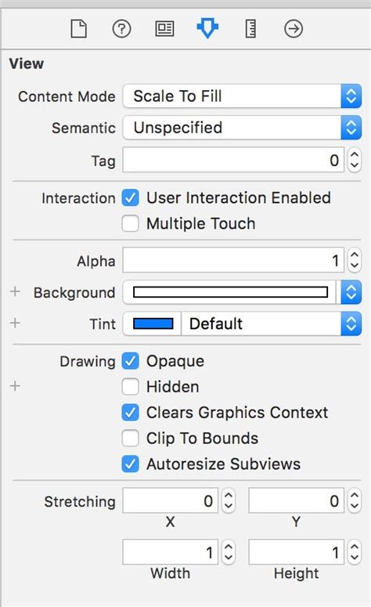Open the Tint Default dropdown menu
This screenshot has width=371, height=607.
pos(271,323)
